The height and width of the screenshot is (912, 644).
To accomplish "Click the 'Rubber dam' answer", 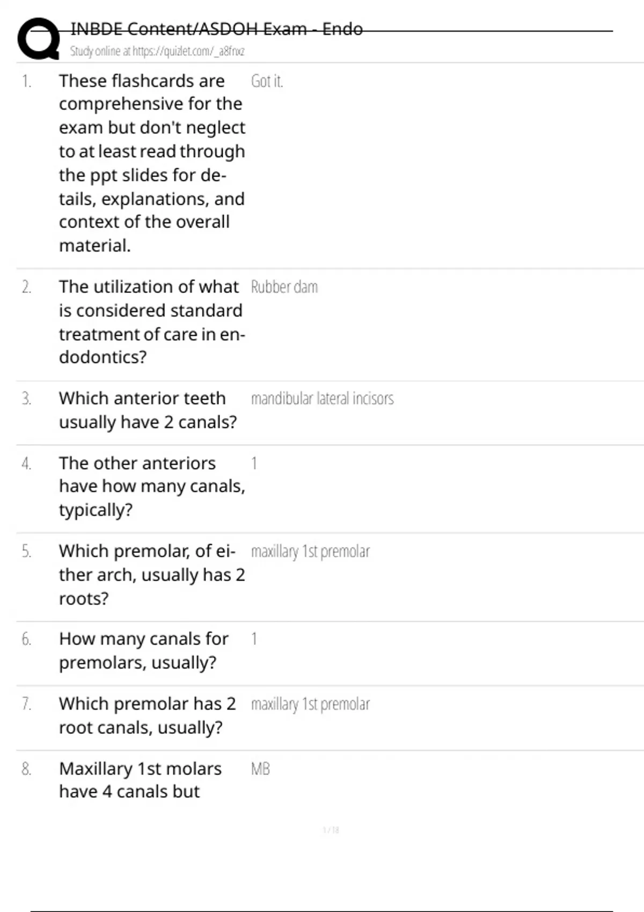I will 284,287.
